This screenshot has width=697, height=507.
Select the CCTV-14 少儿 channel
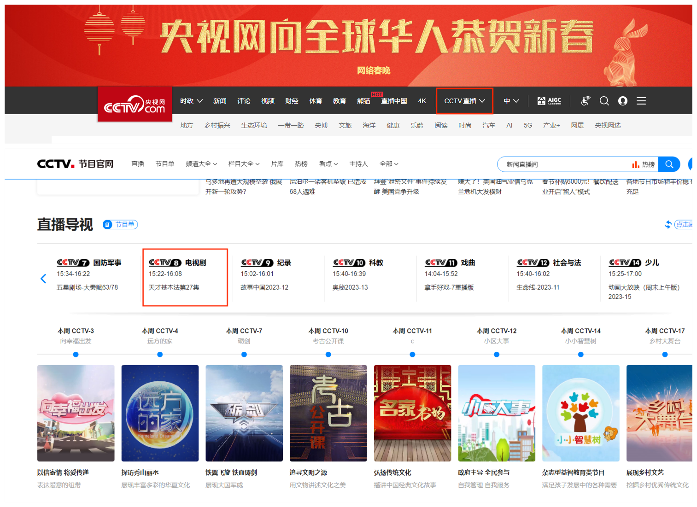coord(634,262)
